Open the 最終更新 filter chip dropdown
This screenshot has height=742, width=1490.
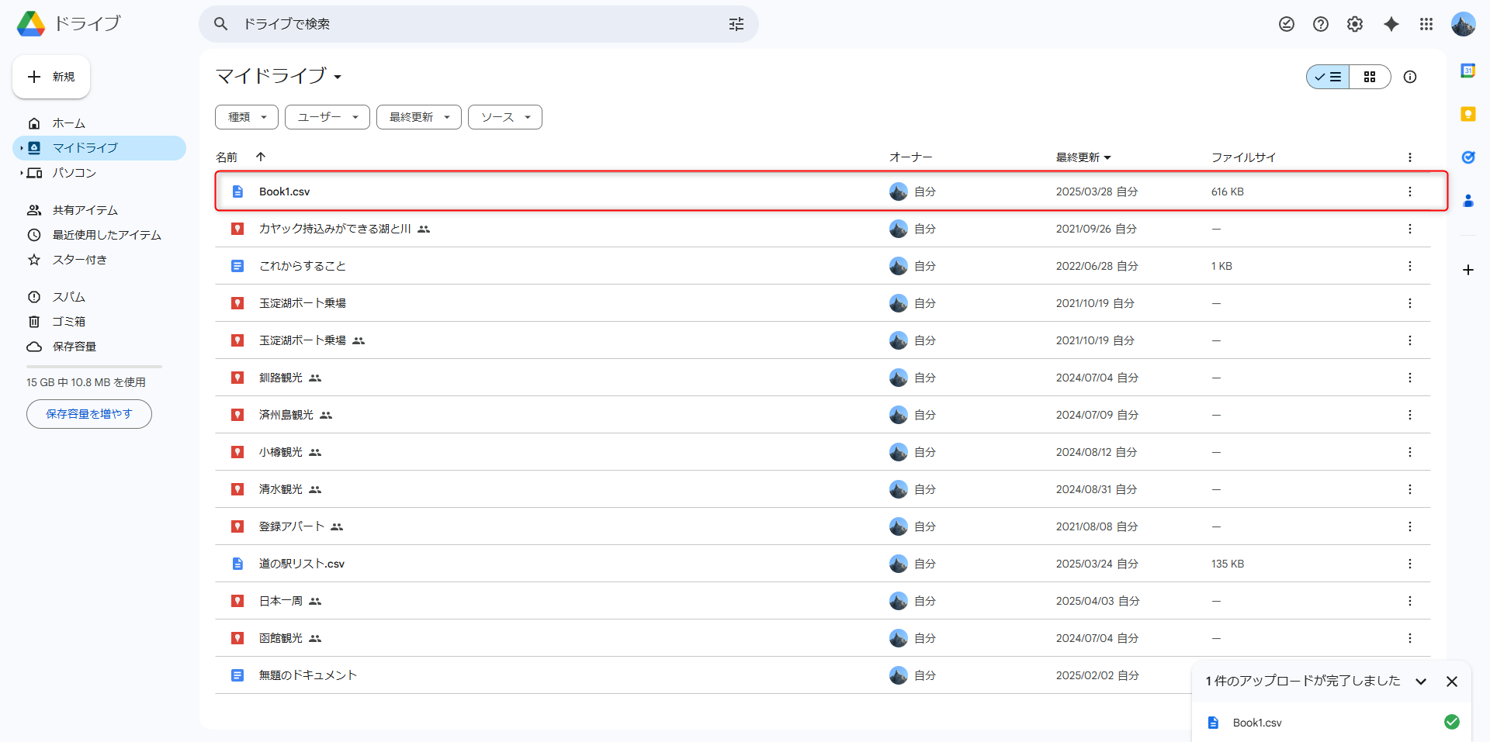point(419,117)
